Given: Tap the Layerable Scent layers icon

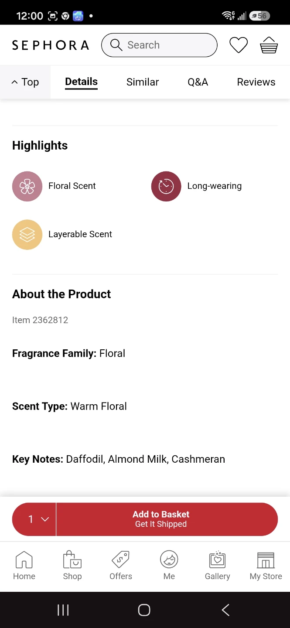Looking at the screenshot, I should click(x=27, y=235).
